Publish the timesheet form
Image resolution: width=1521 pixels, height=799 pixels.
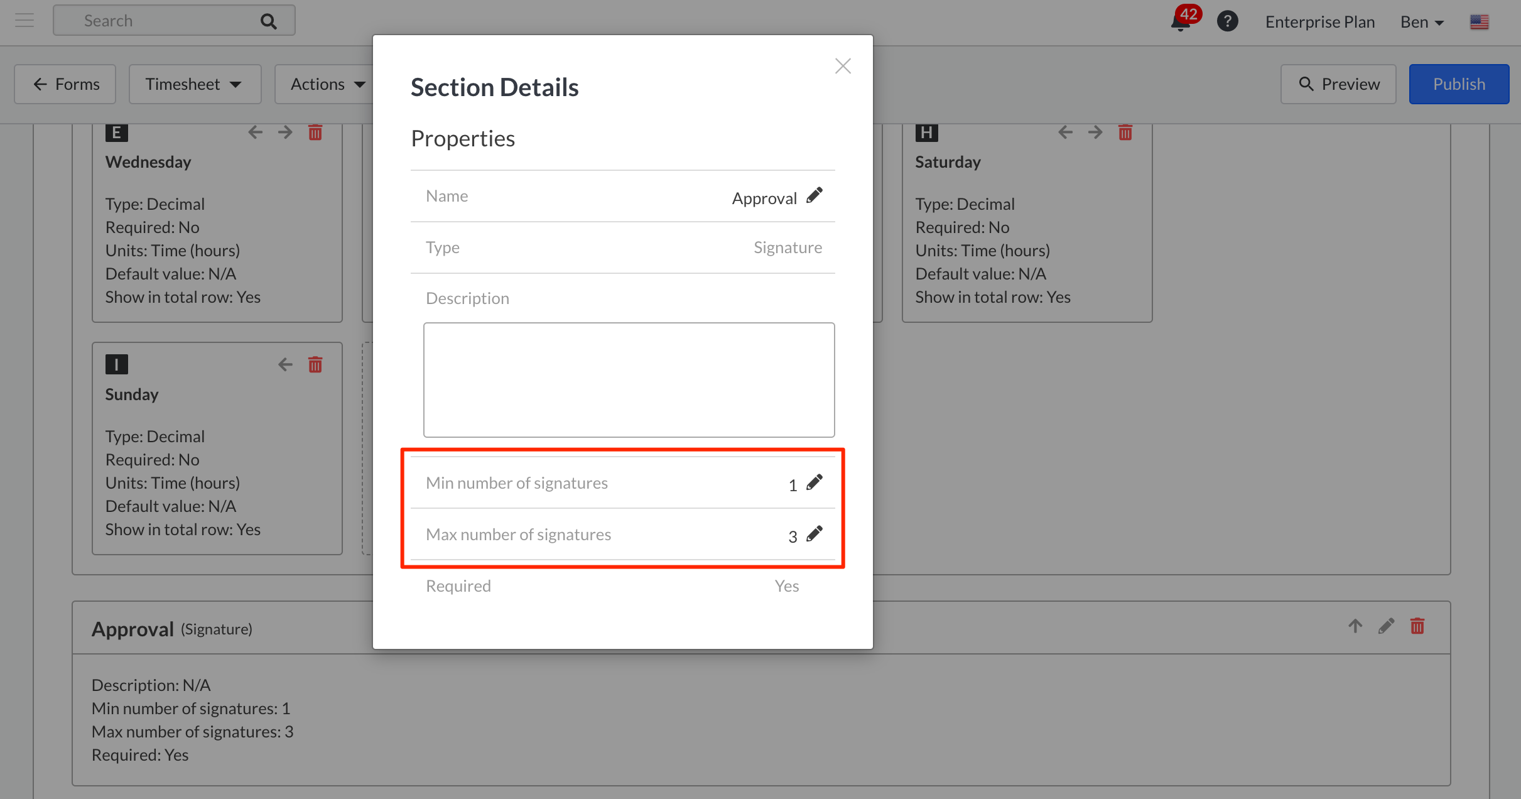click(1459, 84)
